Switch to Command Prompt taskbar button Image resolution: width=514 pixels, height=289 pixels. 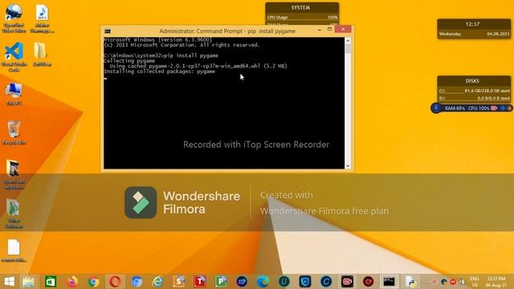tap(389, 282)
